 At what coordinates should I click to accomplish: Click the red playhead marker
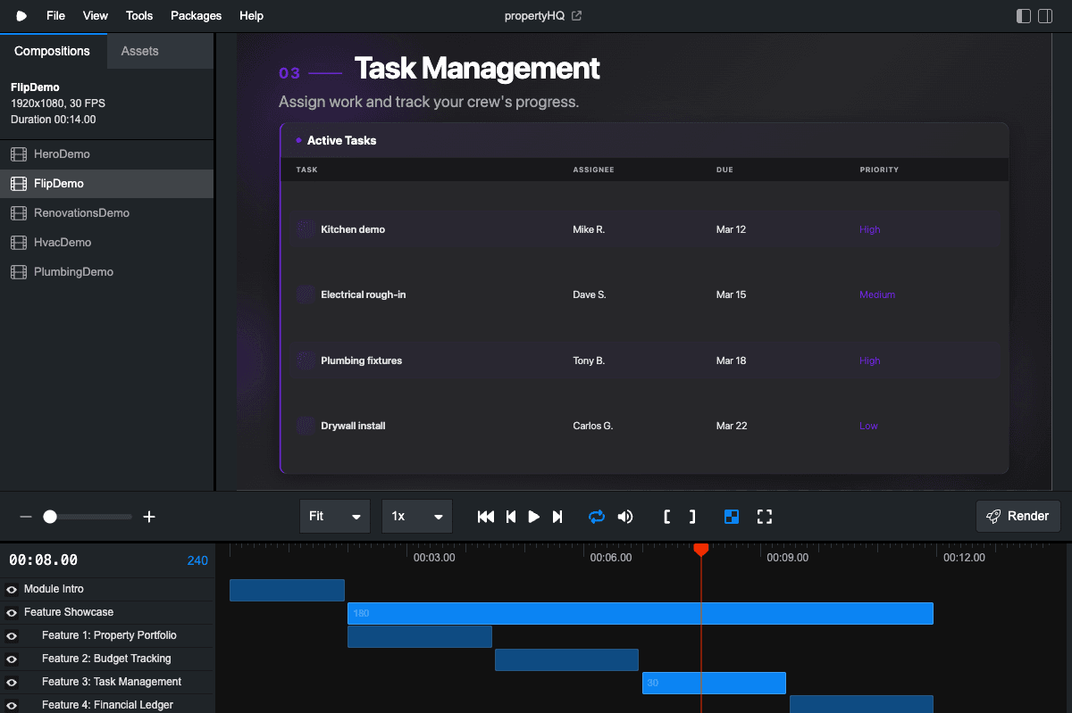pyautogui.click(x=701, y=550)
